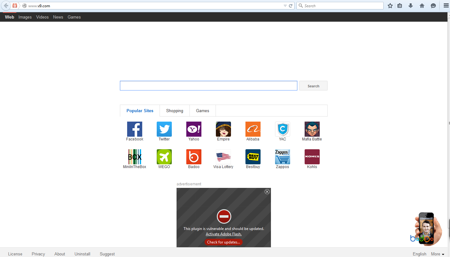450x257 pixels.
Task: Choose the English language link
Action: point(419,254)
